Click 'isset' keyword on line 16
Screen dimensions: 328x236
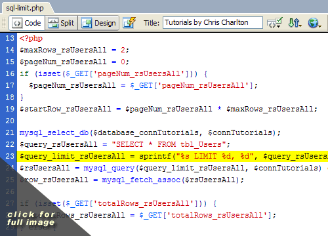point(49,73)
